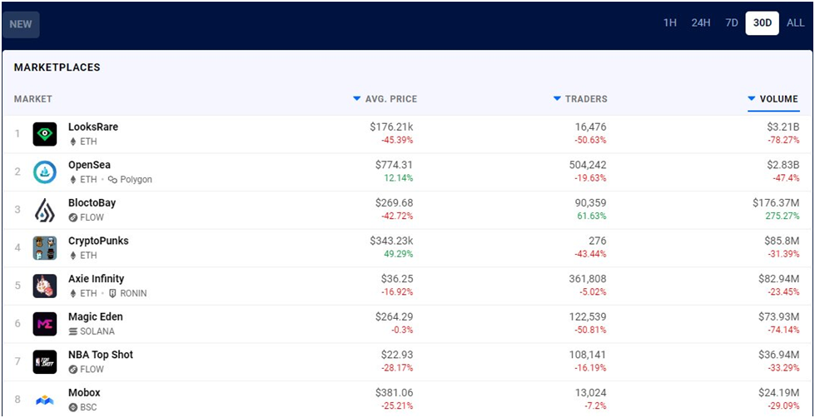815x418 pixels.
Task: Click CryptoPunks' 276 traders value
Action: coord(597,241)
